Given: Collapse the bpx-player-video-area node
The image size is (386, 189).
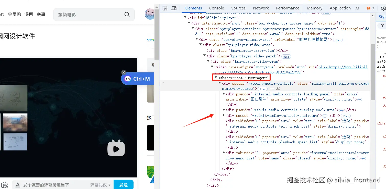Looking at the screenshot, I should [201, 45].
